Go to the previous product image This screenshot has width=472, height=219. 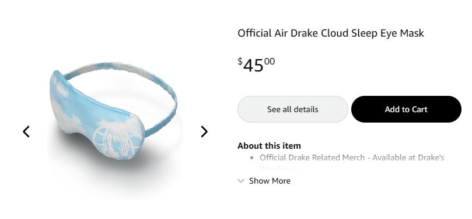26,131
